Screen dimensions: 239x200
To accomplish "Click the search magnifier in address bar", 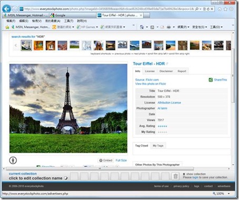I will pos(197,9).
